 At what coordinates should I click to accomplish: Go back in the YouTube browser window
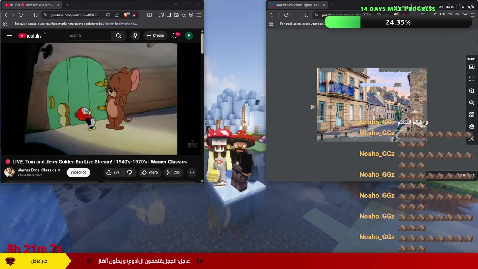coord(6,15)
